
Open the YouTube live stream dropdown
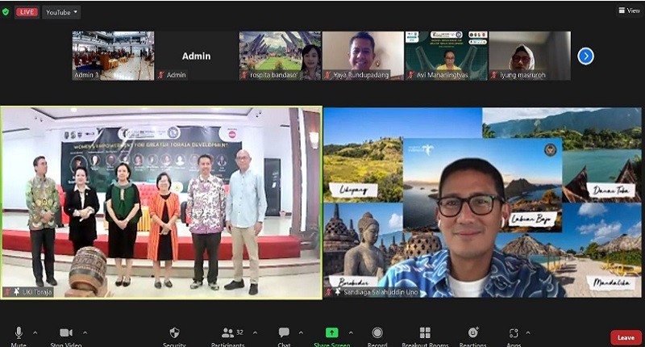click(61, 12)
